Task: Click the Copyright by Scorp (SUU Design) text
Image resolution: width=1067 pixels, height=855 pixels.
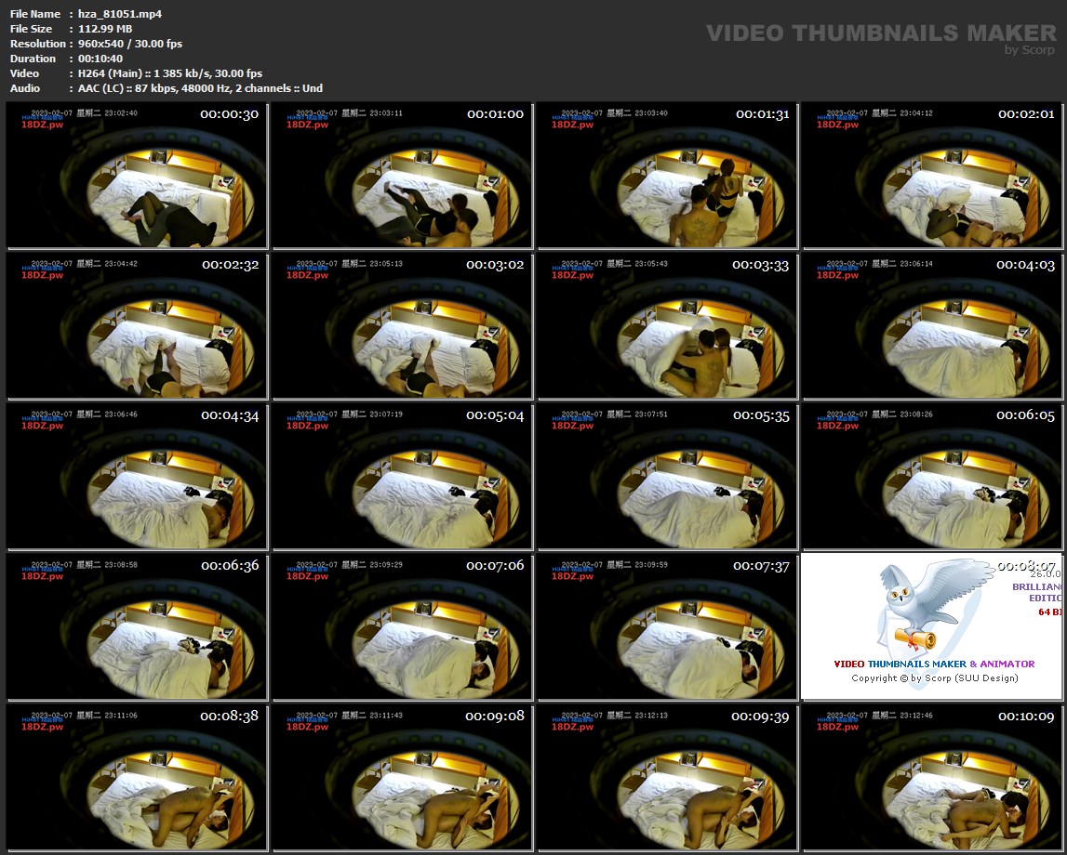Action: [x=934, y=677]
